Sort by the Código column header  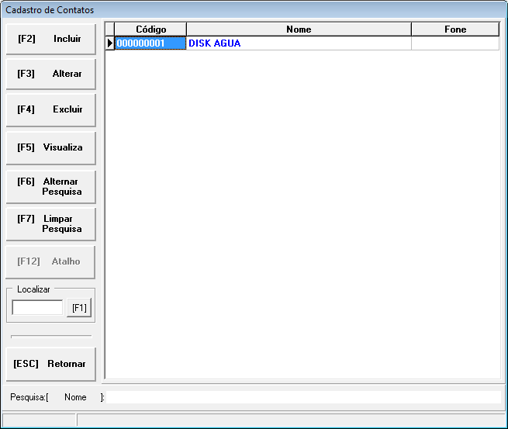click(150, 29)
